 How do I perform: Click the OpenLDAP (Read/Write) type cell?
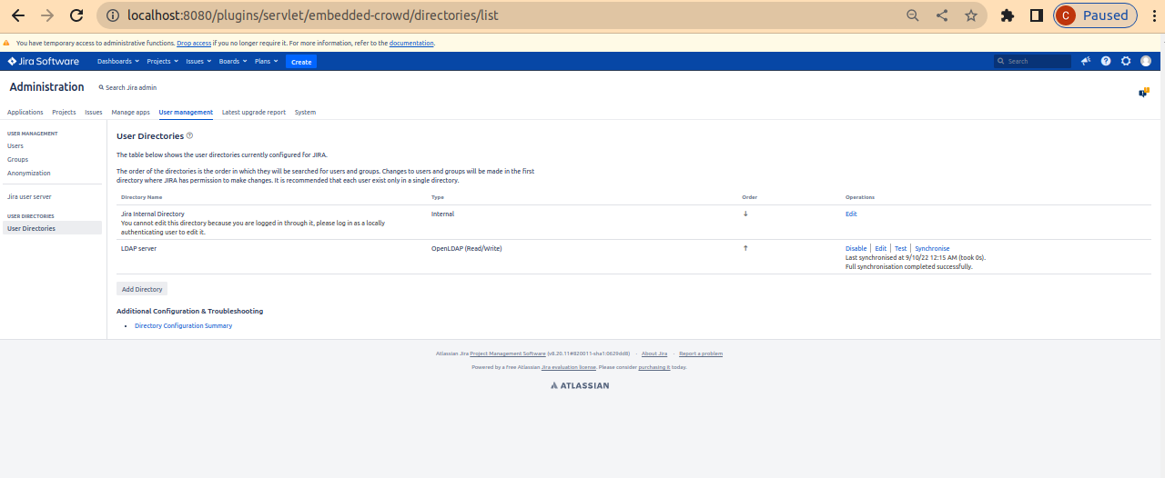(x=466, y=248)
